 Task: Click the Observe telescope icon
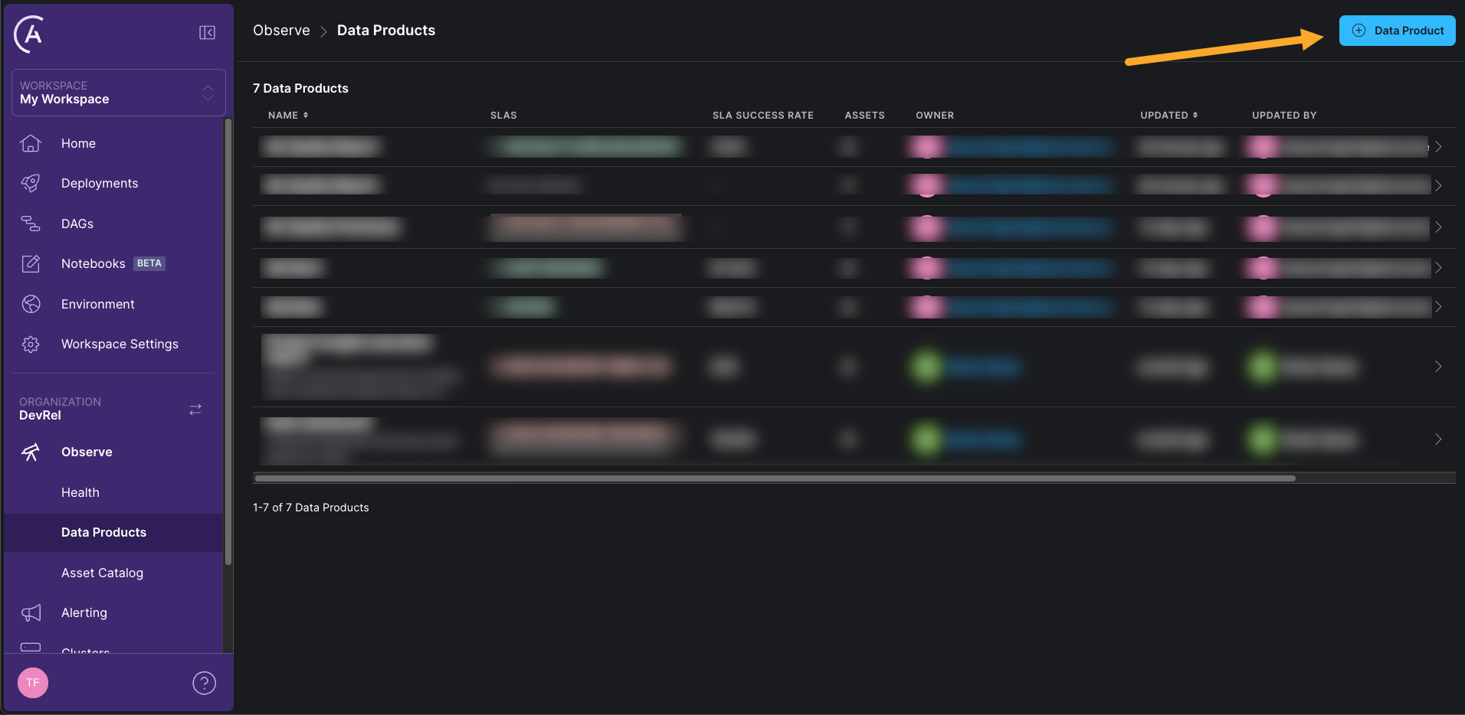tap(31, 452)
